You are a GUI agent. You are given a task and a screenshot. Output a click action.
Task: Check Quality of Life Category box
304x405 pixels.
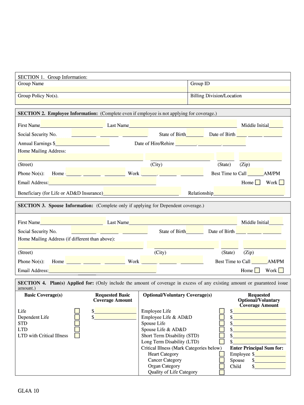tap(222, 372)
